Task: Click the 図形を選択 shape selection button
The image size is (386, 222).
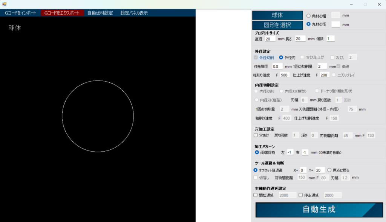Action: [277, 24]
